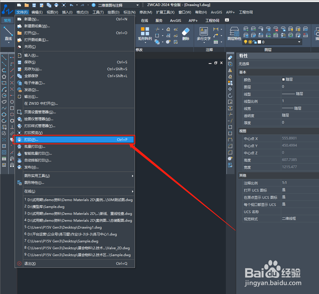
Task: Click the 无选择 selection box in properties
Action: click(278, 64)
